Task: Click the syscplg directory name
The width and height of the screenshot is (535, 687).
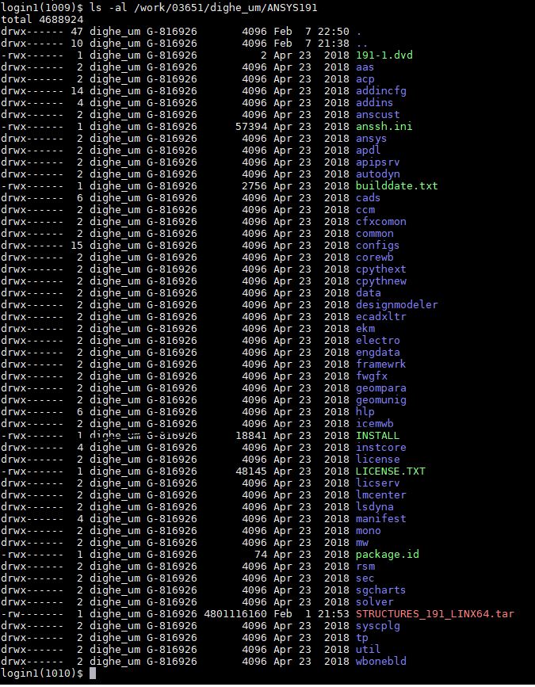Action: 378,626
